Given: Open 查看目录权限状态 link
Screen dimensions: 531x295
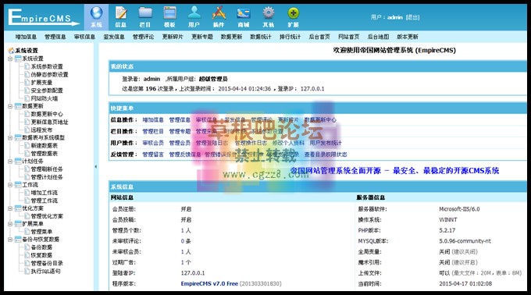Looking at the screenshot, I should click(326, 155).
